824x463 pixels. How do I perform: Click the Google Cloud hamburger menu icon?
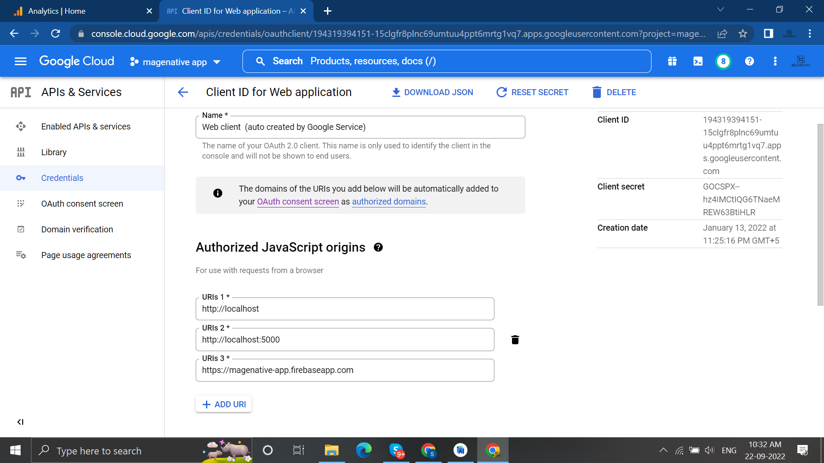click(20, 61)
